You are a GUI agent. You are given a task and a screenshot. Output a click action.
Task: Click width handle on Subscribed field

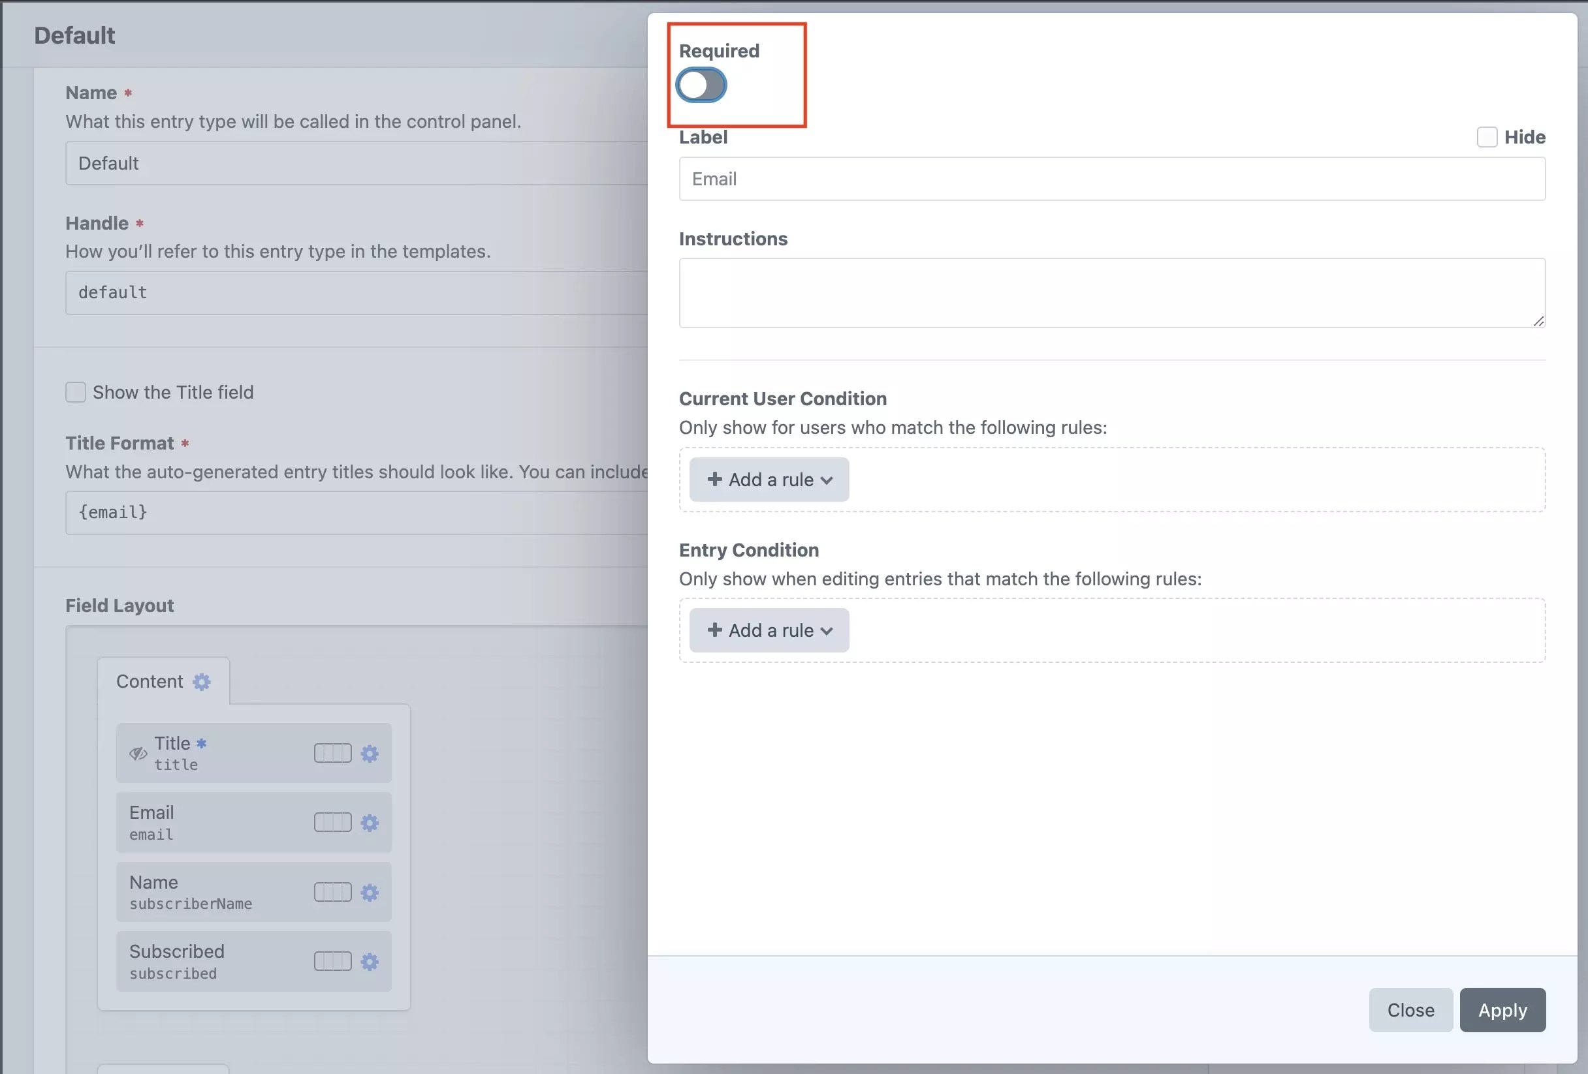tap(333, 961)
